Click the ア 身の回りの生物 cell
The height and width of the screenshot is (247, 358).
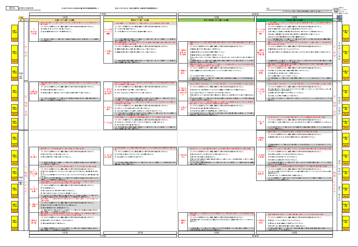tap(34, 32)
